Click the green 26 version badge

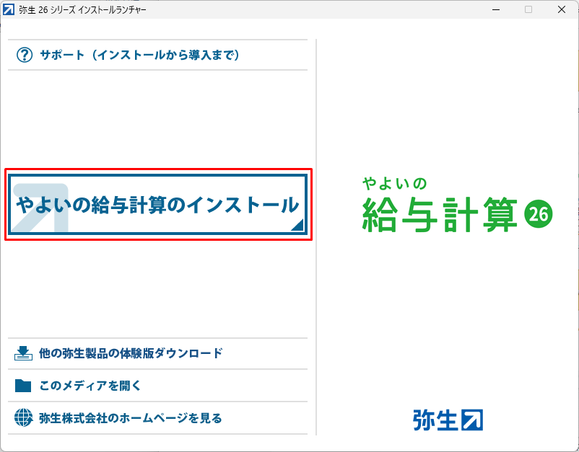point(538,213)
